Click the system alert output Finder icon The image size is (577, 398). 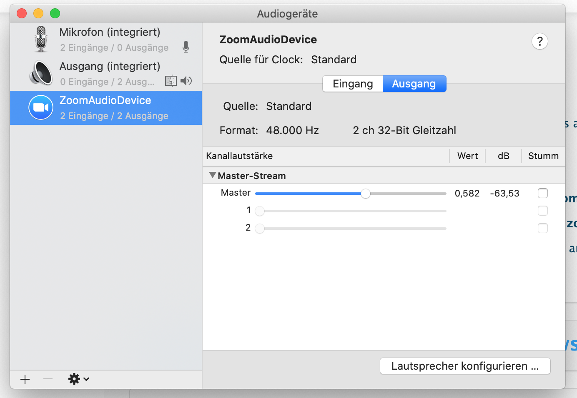tap(171, 81)
